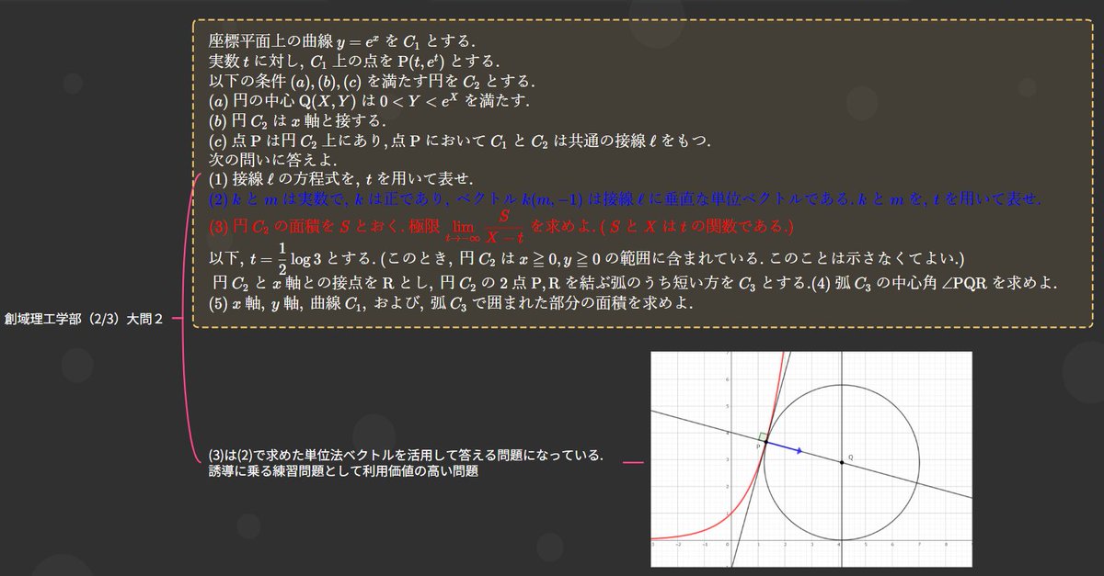Click condition (b) 円 C2 は x 軸と接する
Image resolution: width=1104 pixels, height=576 pixels.
(297, 120)
